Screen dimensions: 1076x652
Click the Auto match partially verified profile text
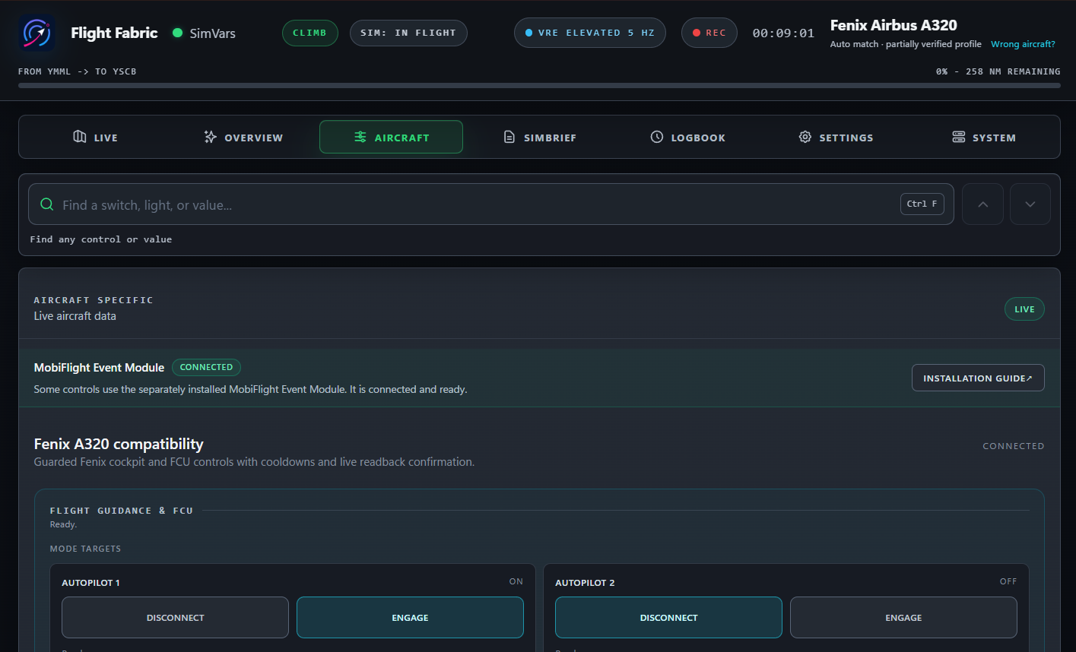click(906, 44)
